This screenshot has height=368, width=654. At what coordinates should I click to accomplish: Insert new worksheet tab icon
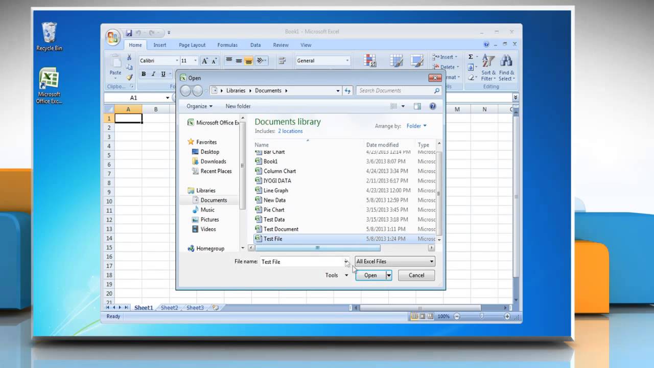coord(215,308)
